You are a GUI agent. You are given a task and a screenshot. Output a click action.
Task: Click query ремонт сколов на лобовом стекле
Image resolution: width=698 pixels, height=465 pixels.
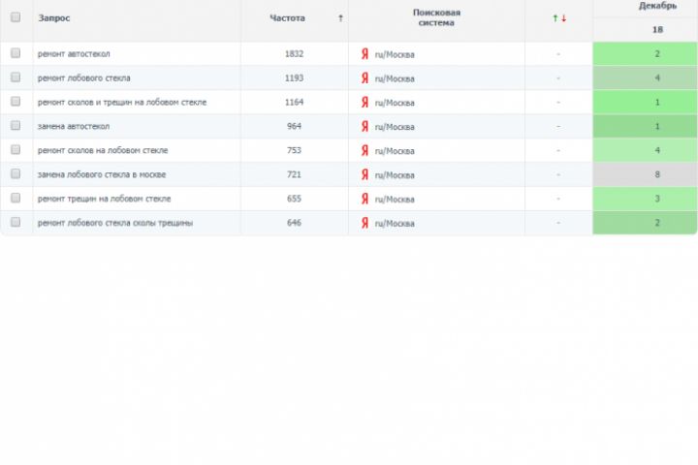(103, 150)
